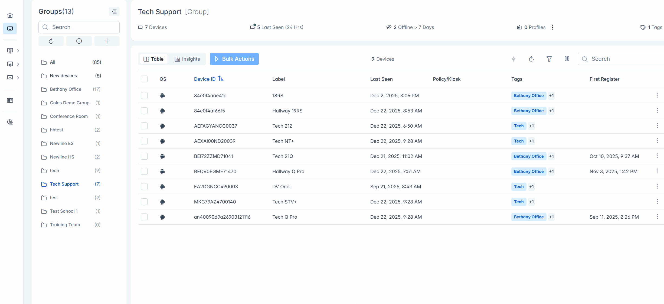Collapse the Groups panel icon
The width and height of the screenshot is (664, 304).
point(114,12)
